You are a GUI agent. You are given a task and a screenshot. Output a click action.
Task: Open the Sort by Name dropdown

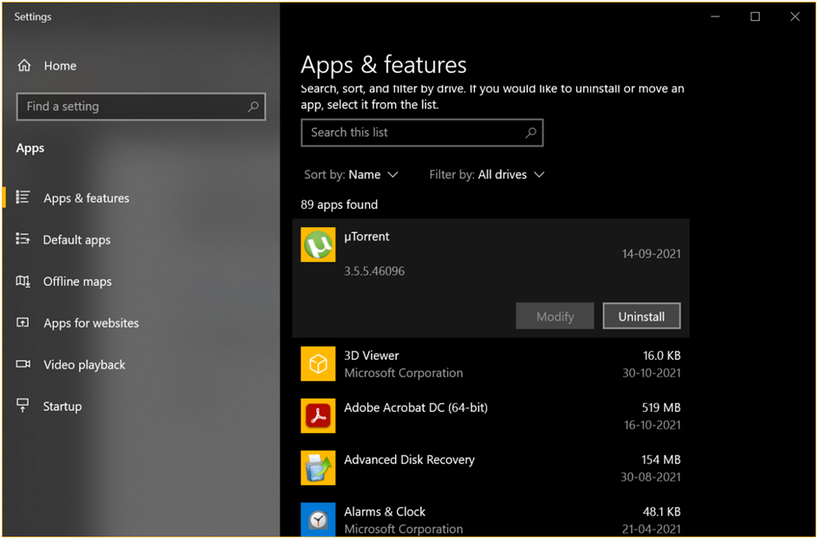pyautogui.click(x=351, y=175)
